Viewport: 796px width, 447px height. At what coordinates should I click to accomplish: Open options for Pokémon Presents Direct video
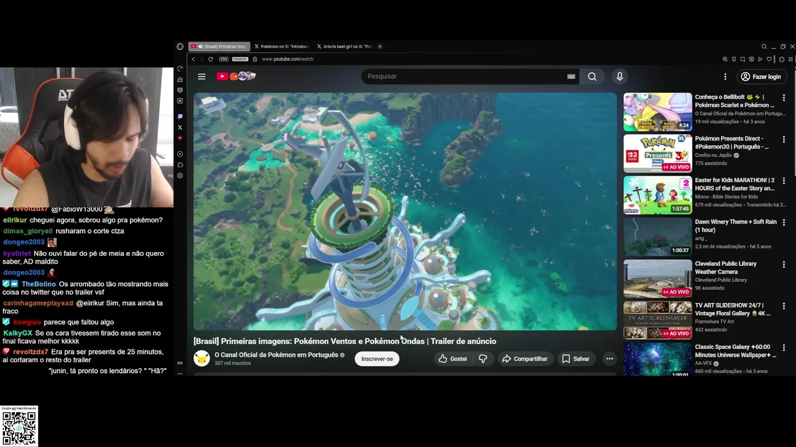click(x=784, y=139)
